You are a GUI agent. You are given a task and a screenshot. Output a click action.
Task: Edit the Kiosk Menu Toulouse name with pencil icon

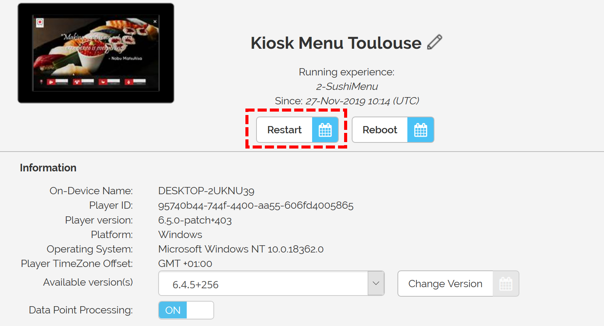tap(434, 42)
